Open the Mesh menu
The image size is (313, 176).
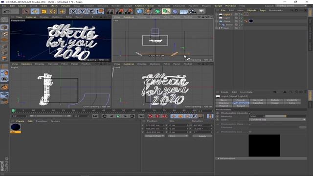tap(54, 6)
